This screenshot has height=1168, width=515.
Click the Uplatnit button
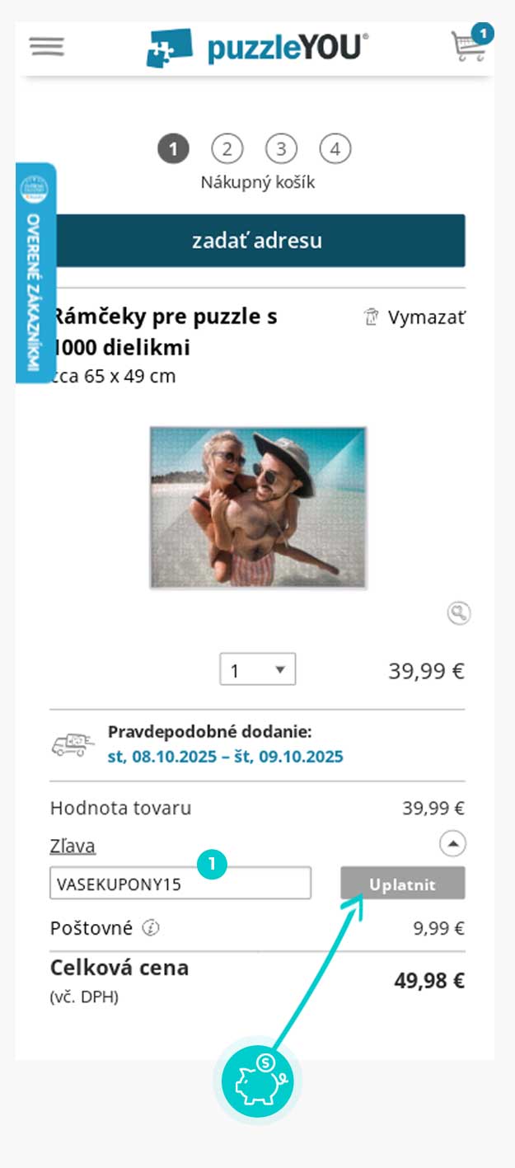(x=403, y=884)
